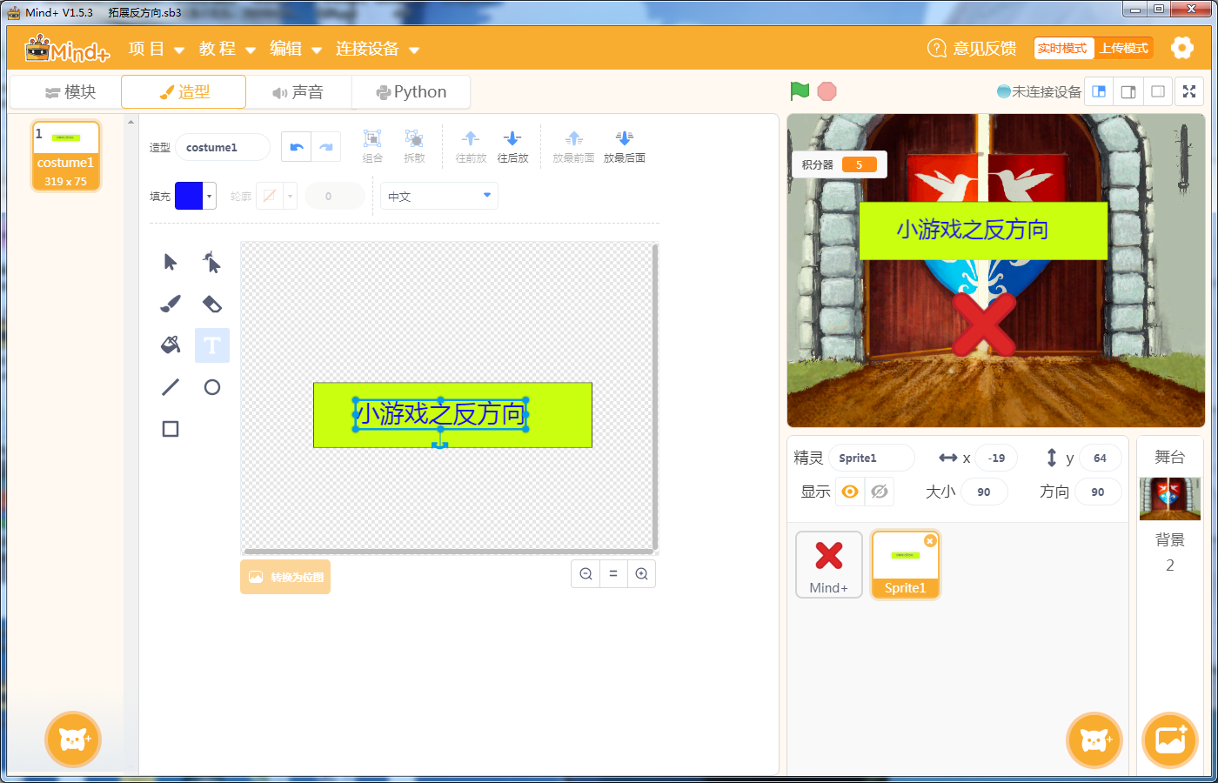Switch to large stage layout icon

[1128, 91]
